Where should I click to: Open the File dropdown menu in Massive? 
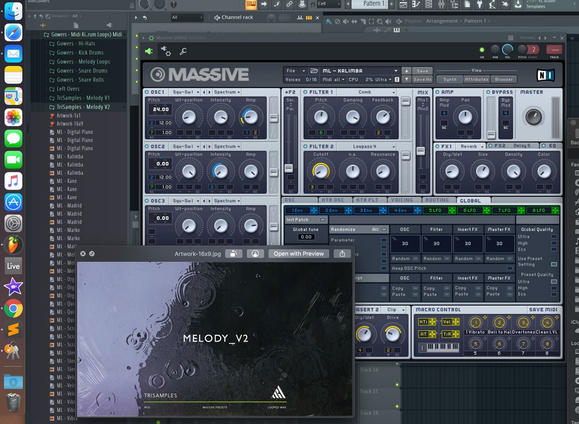(295, 71)
